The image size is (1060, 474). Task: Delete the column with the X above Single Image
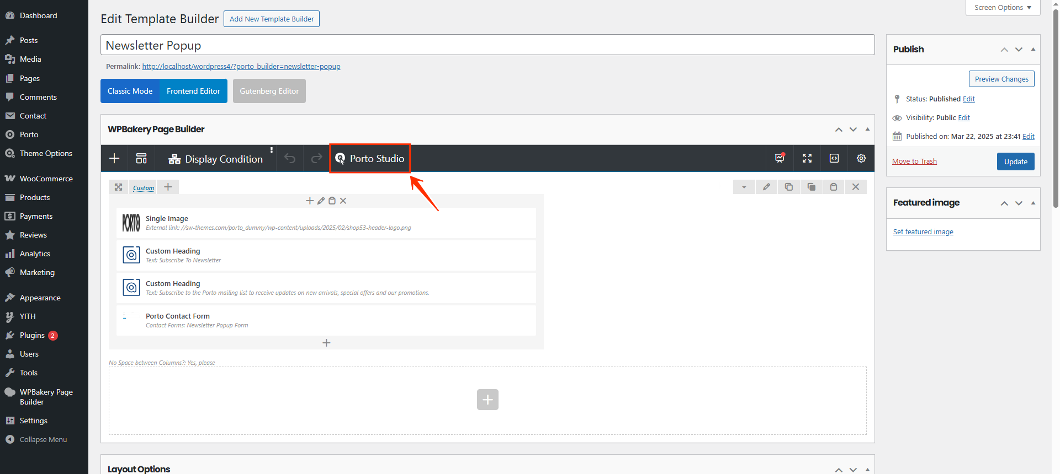tap(343, 201)
